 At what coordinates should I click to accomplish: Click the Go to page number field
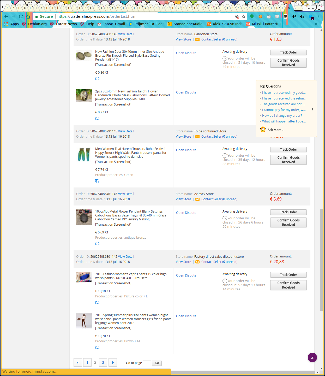pos(147,363)
